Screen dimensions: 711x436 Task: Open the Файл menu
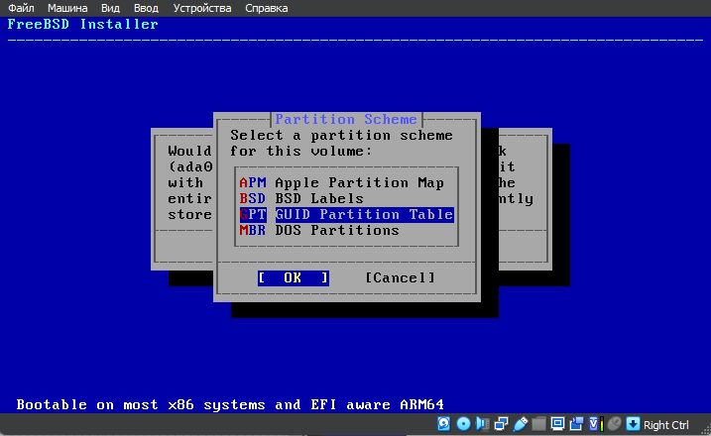(x=21, y=8)
